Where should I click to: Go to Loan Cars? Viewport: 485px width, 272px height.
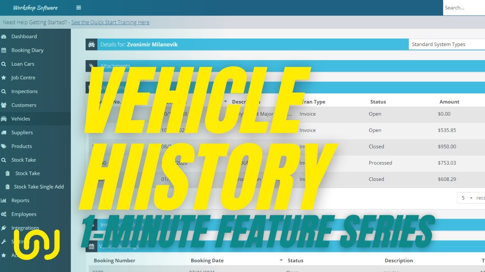click(x=23, y=64)
